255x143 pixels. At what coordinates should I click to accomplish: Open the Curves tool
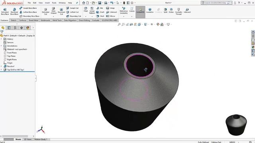pyautogui.click(x=132, y=10)
